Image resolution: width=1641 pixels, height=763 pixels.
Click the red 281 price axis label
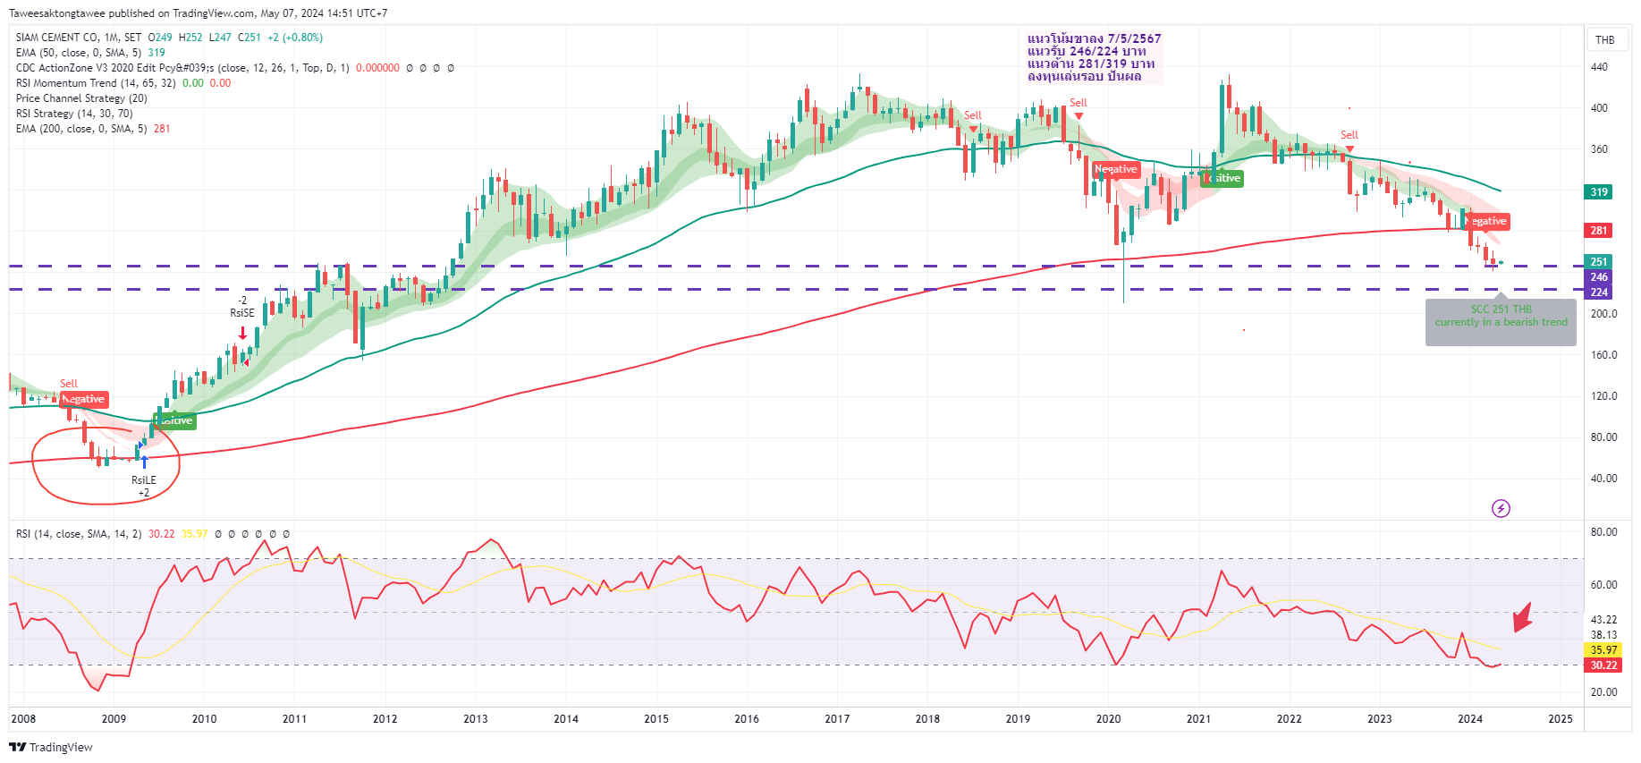(x=1599, y=230)
